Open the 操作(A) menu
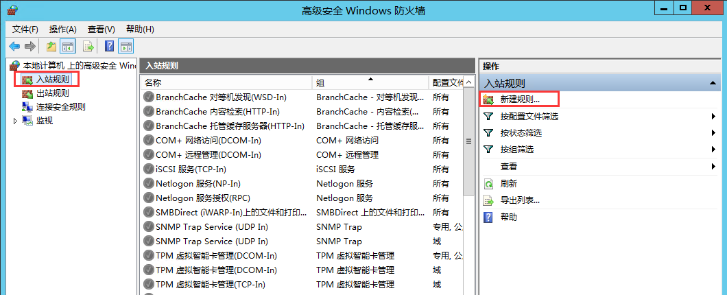Viewport: 727px width, 295px height. pos(62,29)
